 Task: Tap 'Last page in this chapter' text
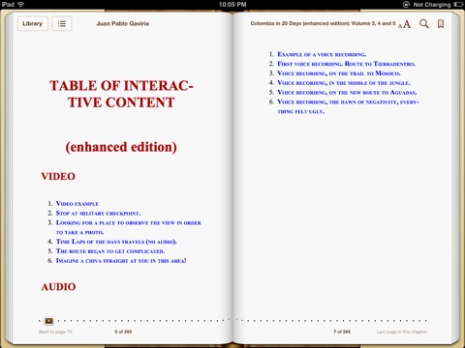401,332
